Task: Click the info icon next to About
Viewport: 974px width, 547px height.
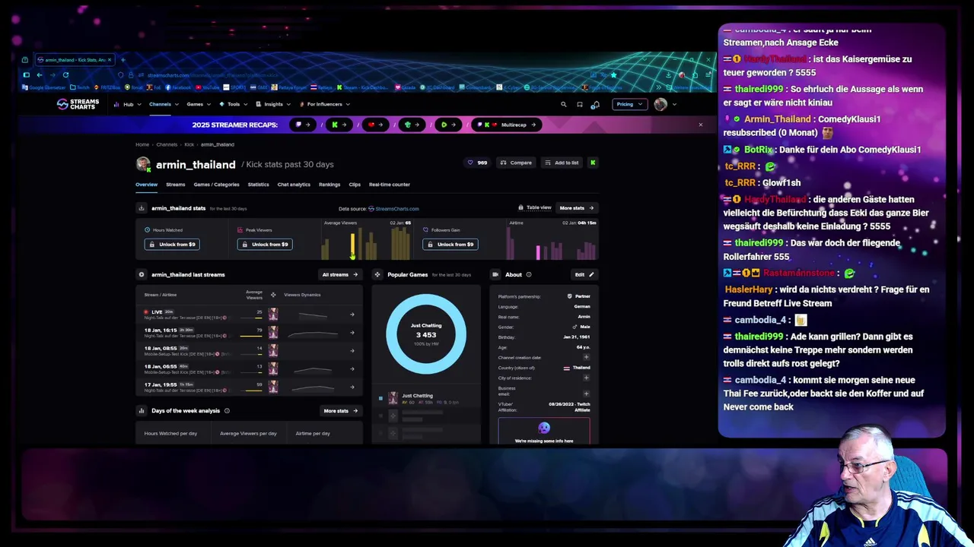Action: pyautogui.click(x=529, y=274)
